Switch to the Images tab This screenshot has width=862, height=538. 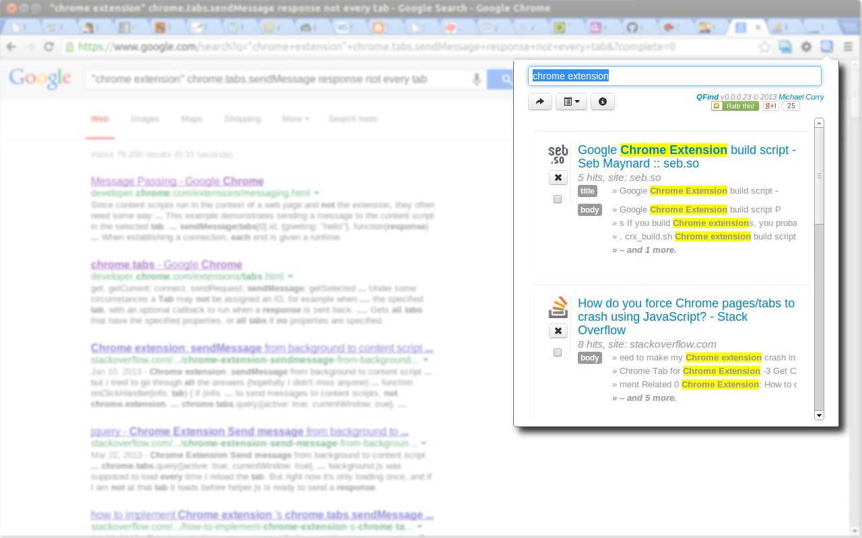point(145,118)
